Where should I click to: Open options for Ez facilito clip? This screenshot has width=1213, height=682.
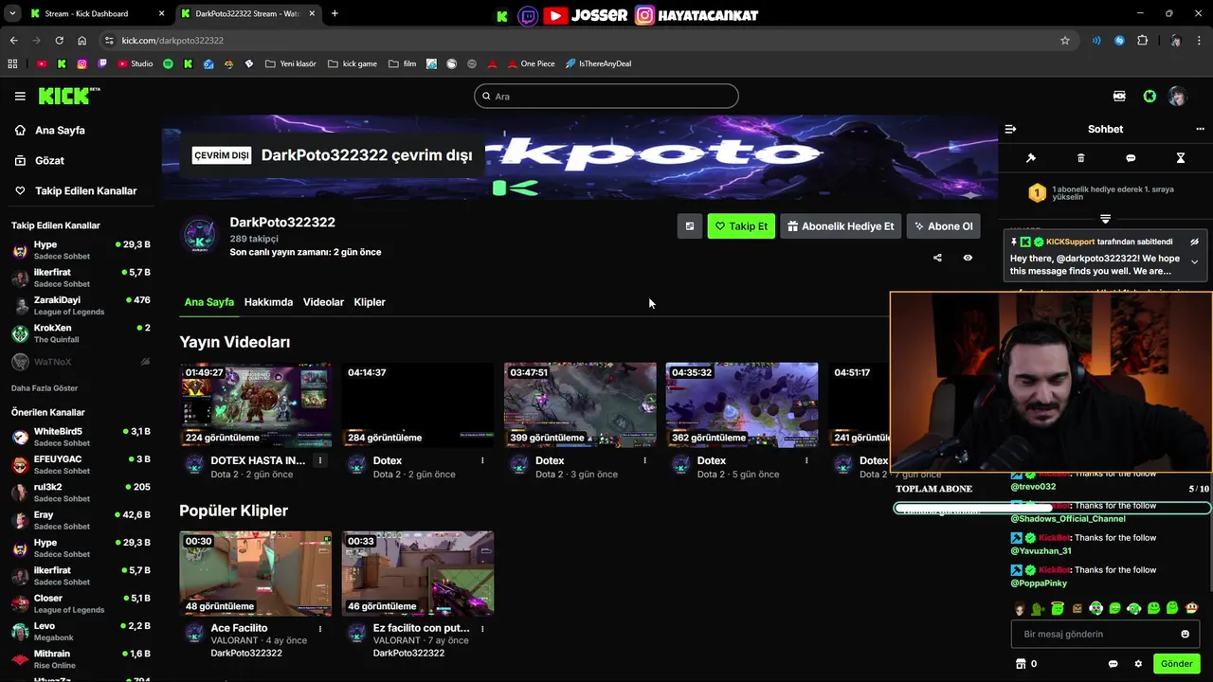point(482,629)
